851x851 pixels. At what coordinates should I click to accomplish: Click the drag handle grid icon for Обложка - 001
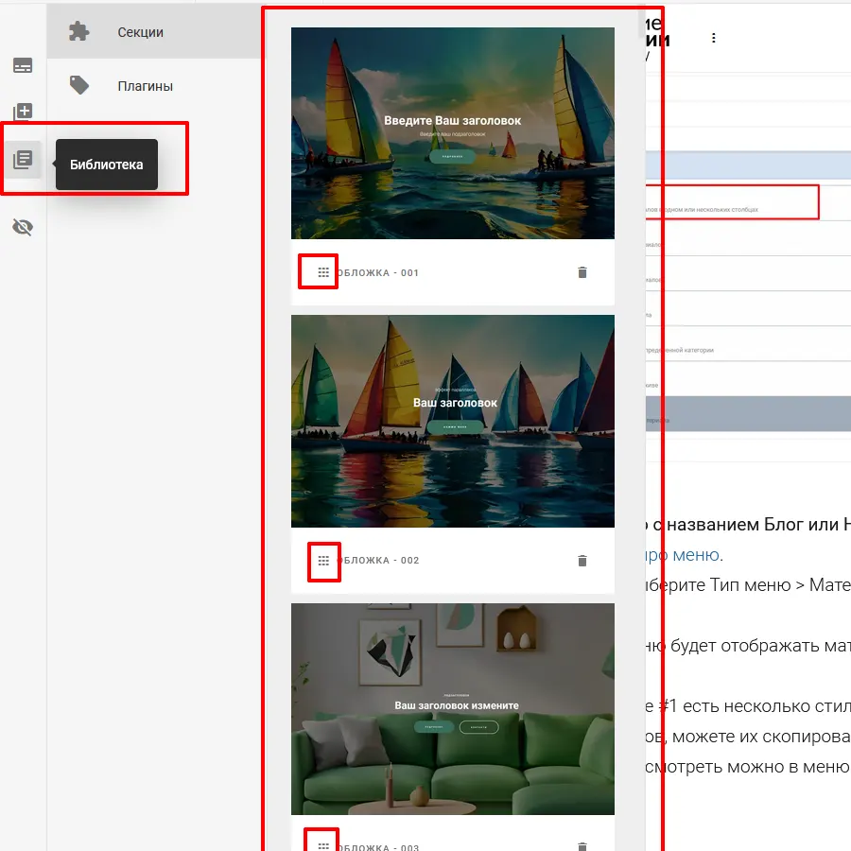click(x=323, y=272)
